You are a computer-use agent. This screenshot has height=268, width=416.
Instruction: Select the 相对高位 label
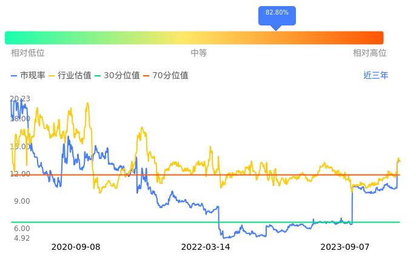[369, 53]
